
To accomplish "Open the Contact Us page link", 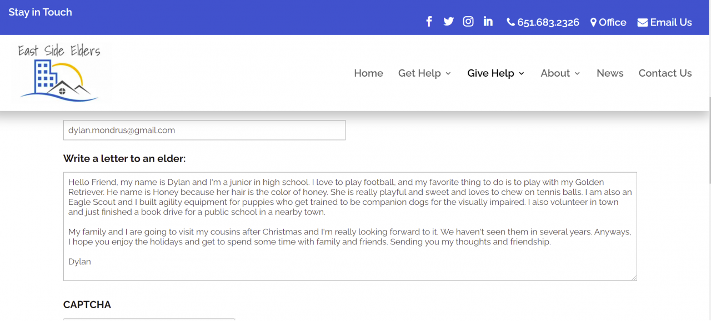I will pos(665,73).
